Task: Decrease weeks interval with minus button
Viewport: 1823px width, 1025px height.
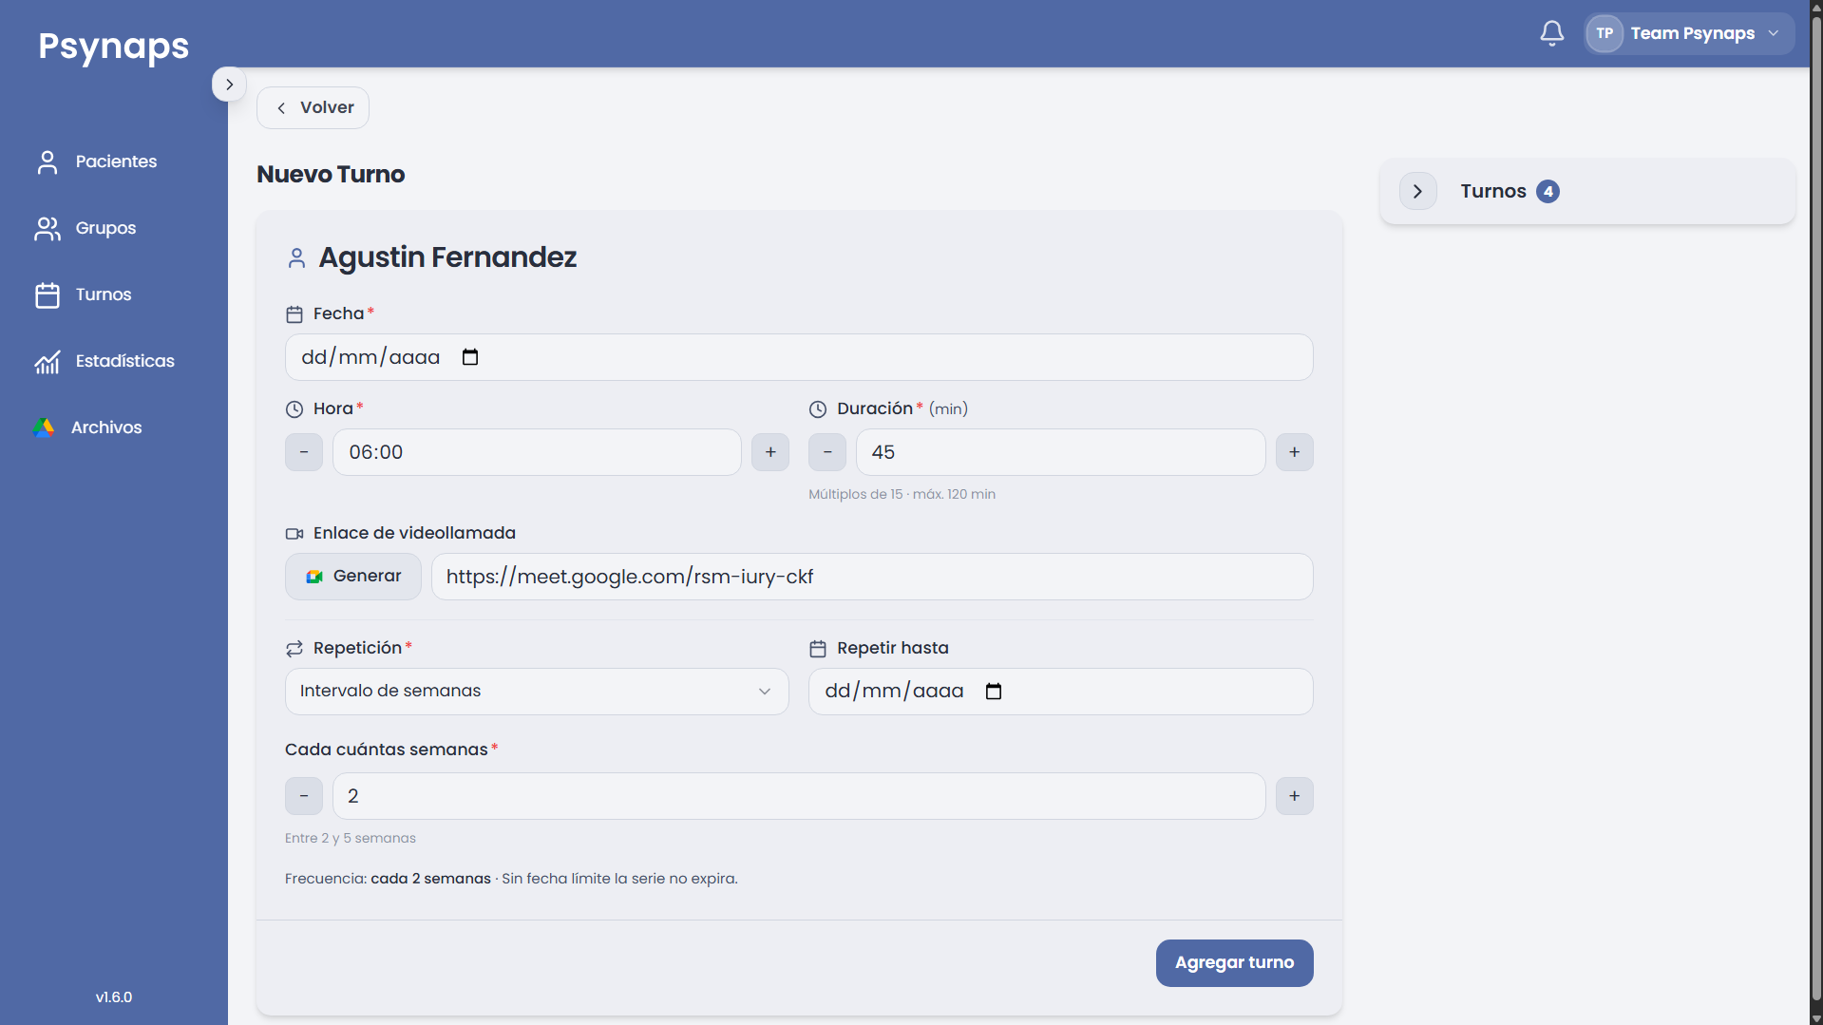Action: [304, 796]
